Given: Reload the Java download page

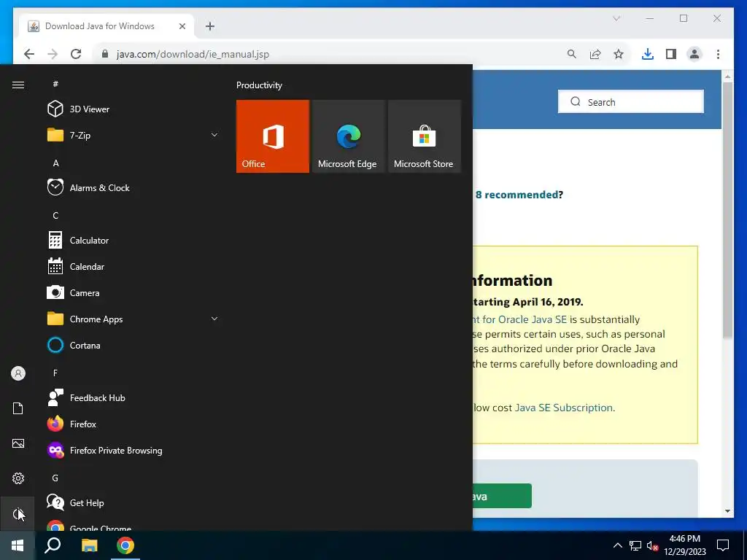Looking at the screenshot, I should (76, 54).
